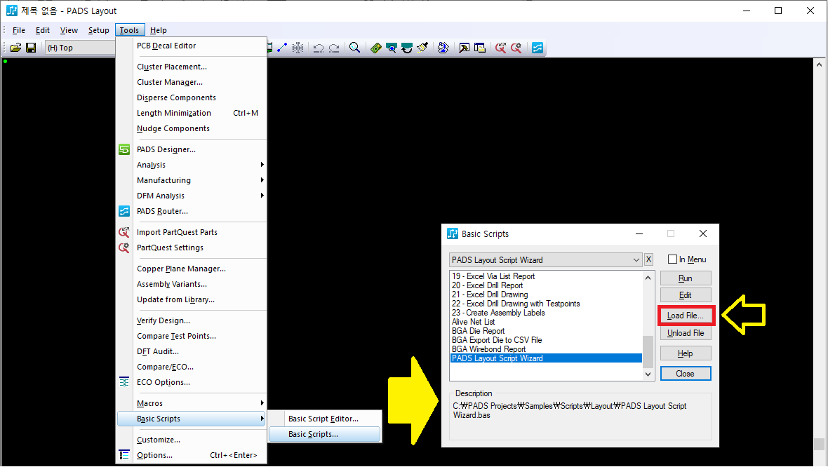
Task: Toggle the In Menu checkbox
Action: coord(672,259)
